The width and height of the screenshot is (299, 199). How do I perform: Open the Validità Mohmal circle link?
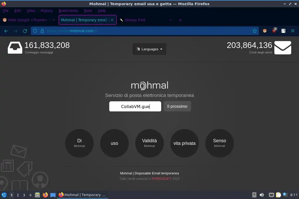pyautogui.click(x=149, y=143)
